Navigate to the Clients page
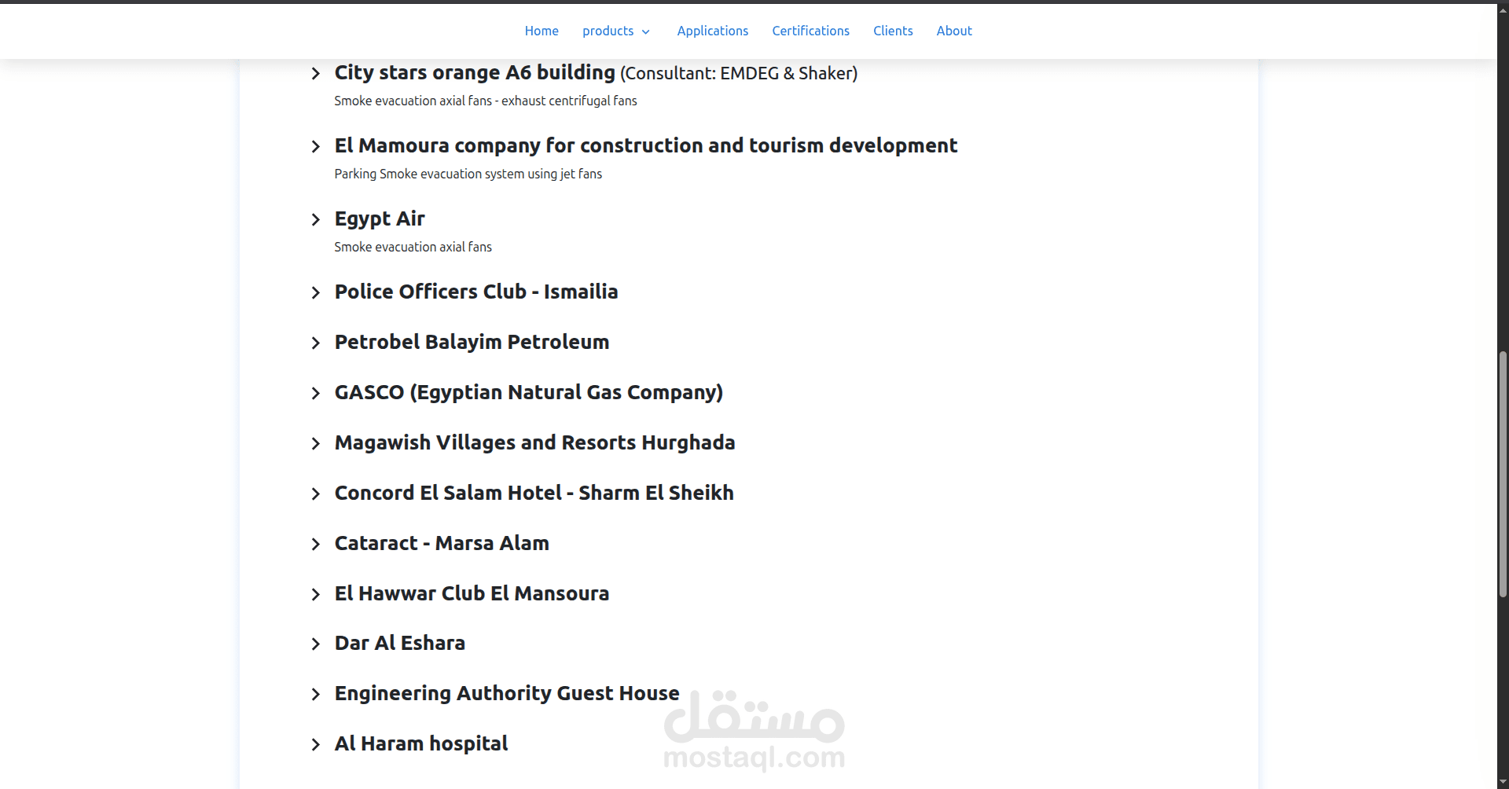The height and width of the screenshot is (789, 1509). tap(893, 31)
